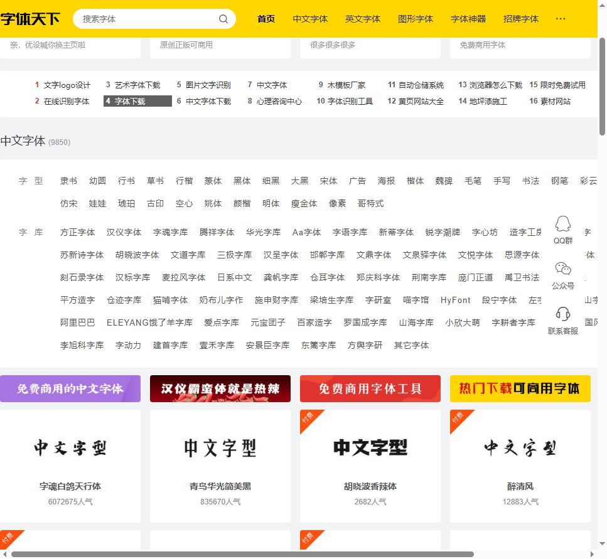The width and height of the screenshot is (607, 559).
Task: Open the 字魂字库 foundry
Action: pos(170,232)
